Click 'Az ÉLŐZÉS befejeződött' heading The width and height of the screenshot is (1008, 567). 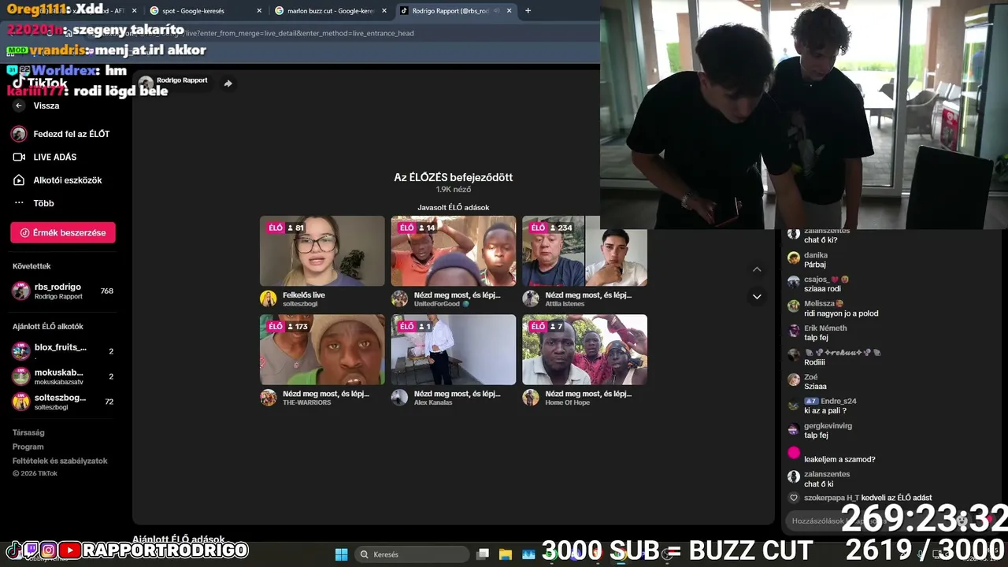454,177
